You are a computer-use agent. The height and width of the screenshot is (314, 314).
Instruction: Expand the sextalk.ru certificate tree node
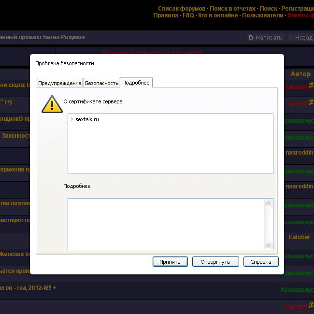[x=72, y=119]
